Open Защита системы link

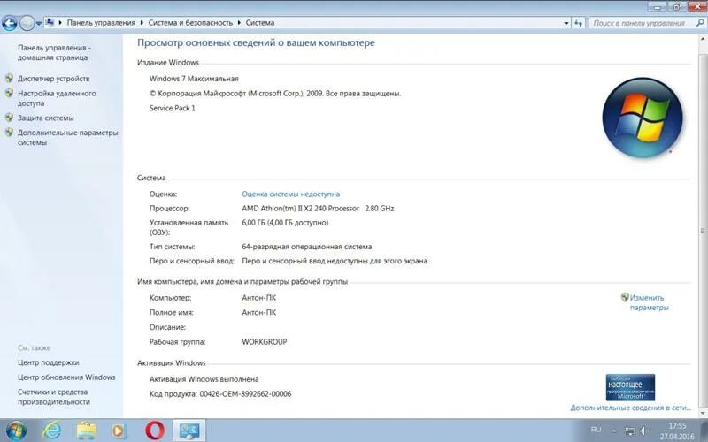[x=46, y=118]
